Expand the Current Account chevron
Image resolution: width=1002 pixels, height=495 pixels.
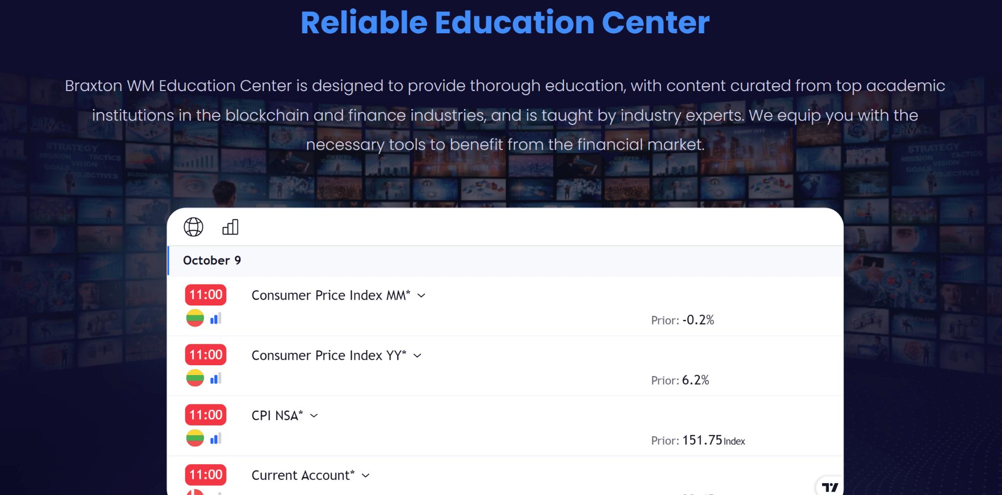(365, 475)
